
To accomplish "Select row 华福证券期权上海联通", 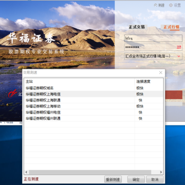I will point(94,100).
